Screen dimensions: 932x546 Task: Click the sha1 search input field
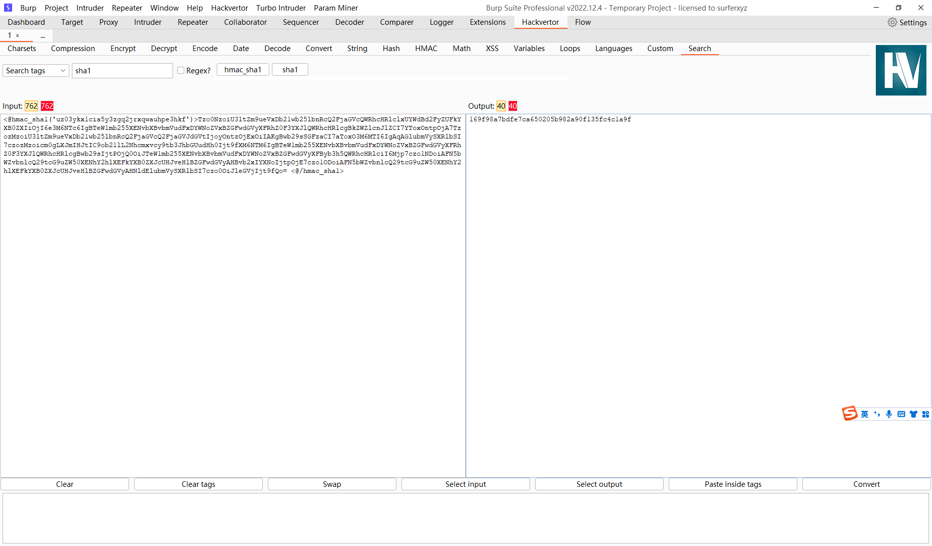[123, 71]
